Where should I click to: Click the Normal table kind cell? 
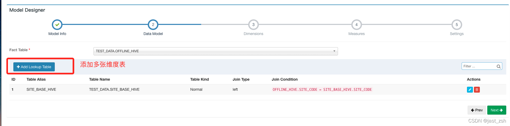click(196, 89)
